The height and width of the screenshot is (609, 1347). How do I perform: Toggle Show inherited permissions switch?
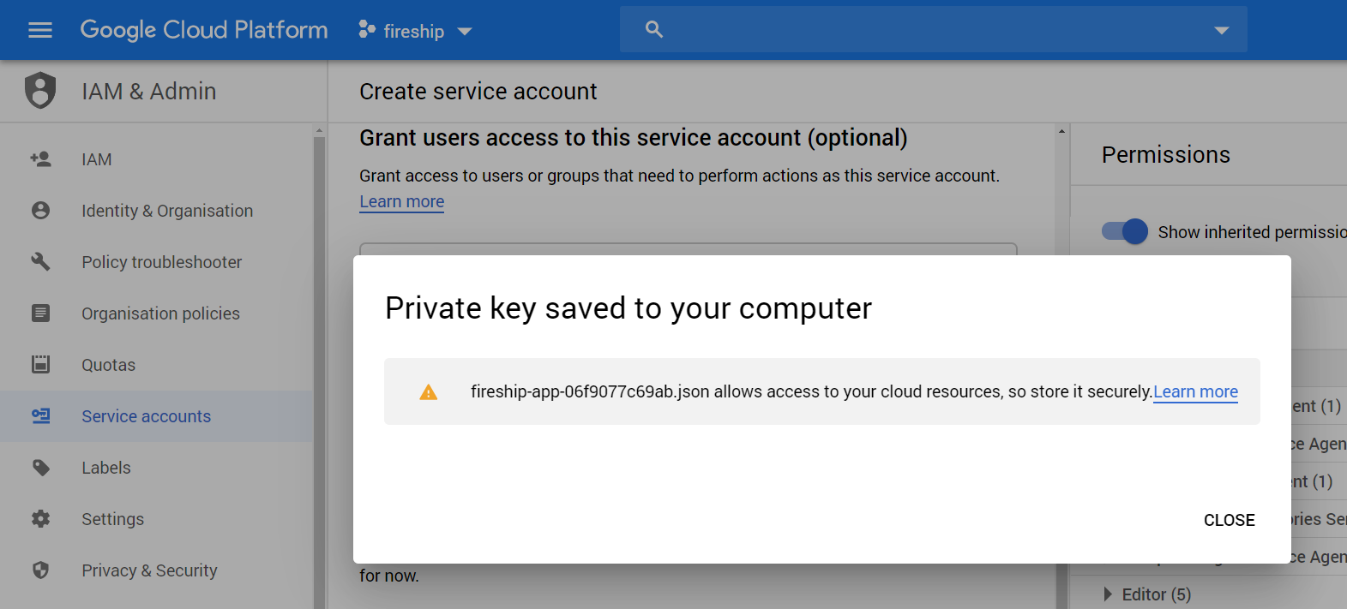coord(1125,231)
